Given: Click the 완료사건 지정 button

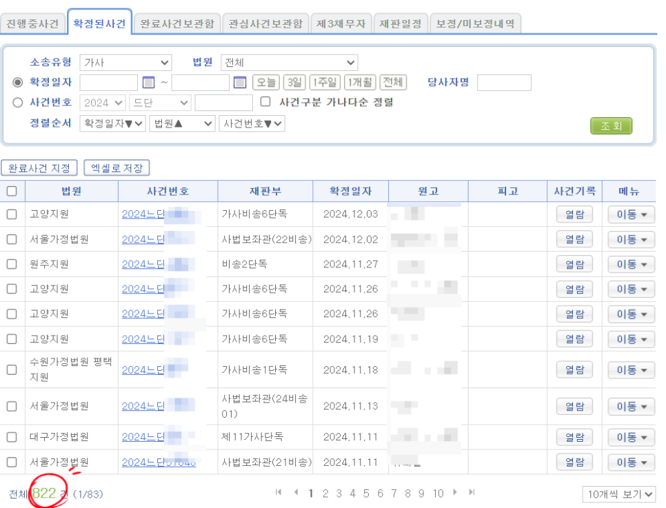Looking at the screenshot, I should click(x=39, y=168).
